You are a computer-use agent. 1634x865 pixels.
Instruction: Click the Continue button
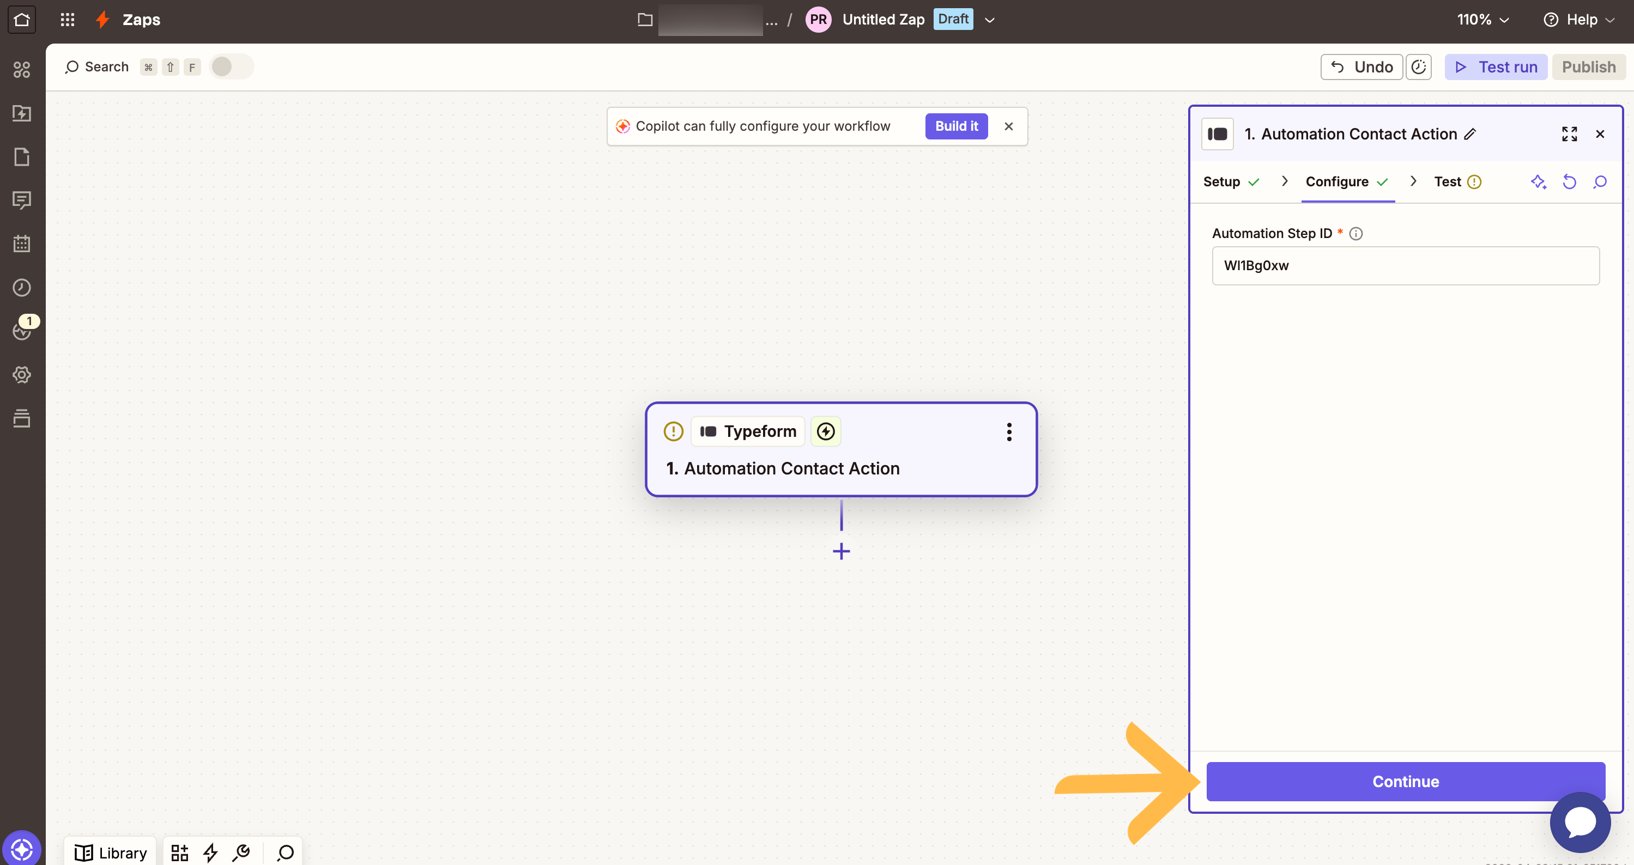[x=1405, y=781]
